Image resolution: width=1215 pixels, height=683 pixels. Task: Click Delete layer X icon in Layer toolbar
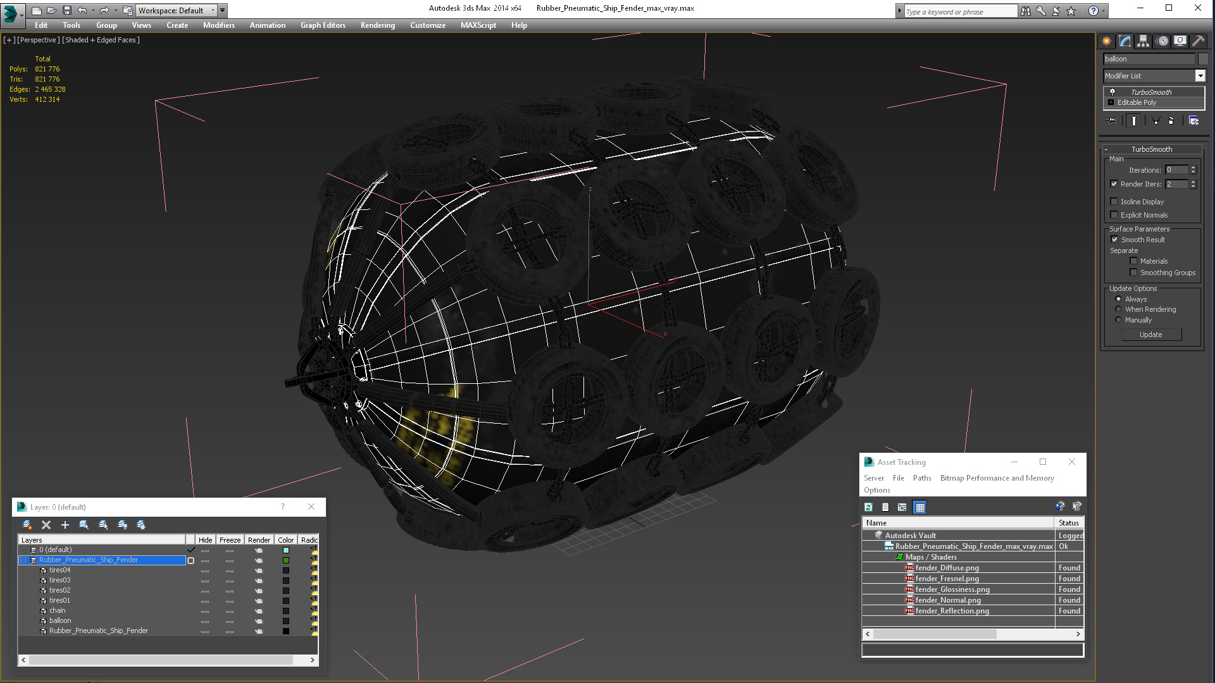(x=46, y=525)
